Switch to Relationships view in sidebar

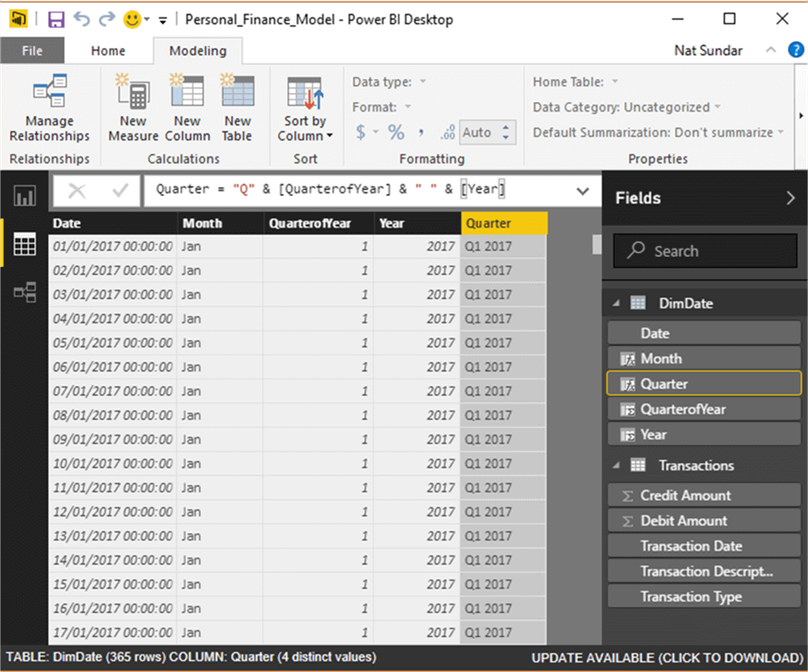click(24, 293)
